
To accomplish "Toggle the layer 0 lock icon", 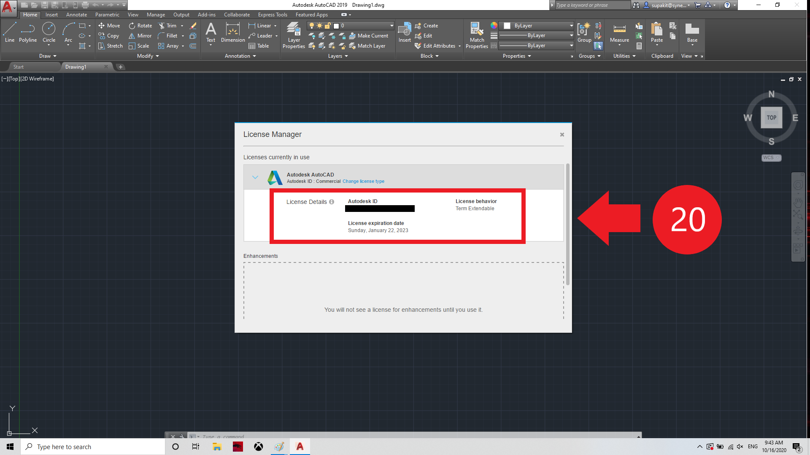I will [x=327, y=26].
